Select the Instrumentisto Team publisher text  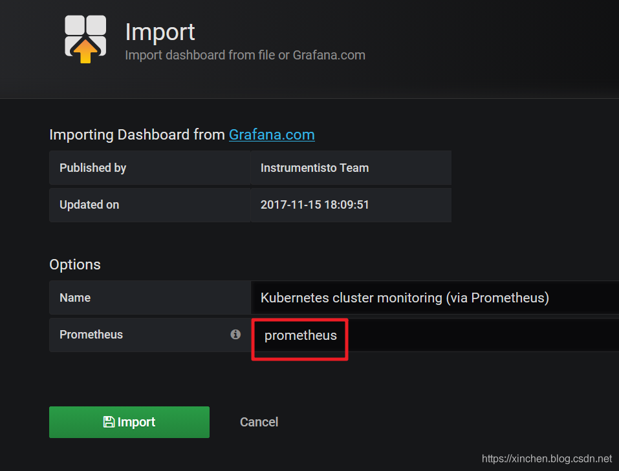click(x=314, y=168)
